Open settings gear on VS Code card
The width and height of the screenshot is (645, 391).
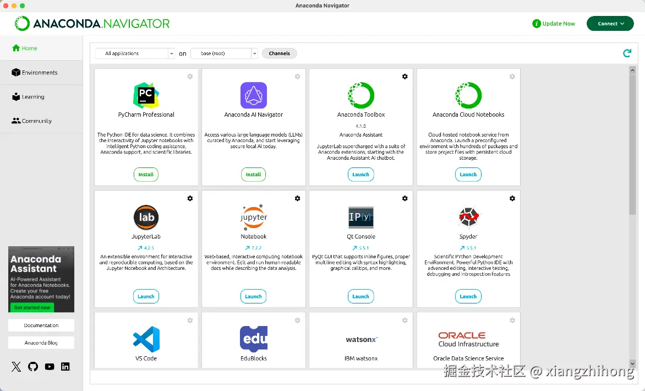(190, 320)
